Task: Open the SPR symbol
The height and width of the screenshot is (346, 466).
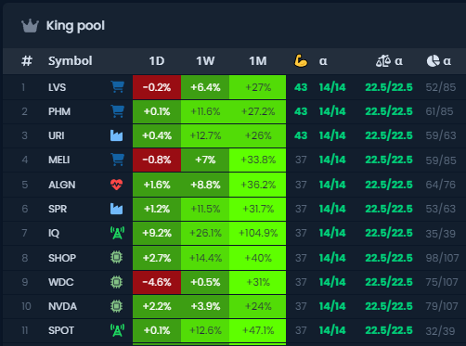Action: 58,209
